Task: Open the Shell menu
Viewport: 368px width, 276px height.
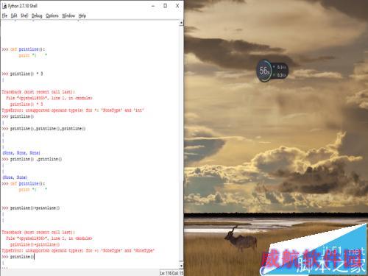Action: (24, 15)
